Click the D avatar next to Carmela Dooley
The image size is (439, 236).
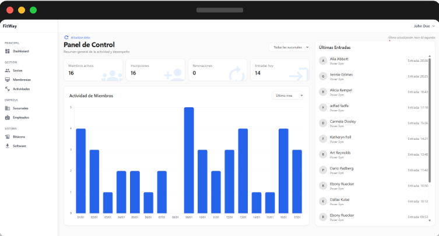coord(323,123)
